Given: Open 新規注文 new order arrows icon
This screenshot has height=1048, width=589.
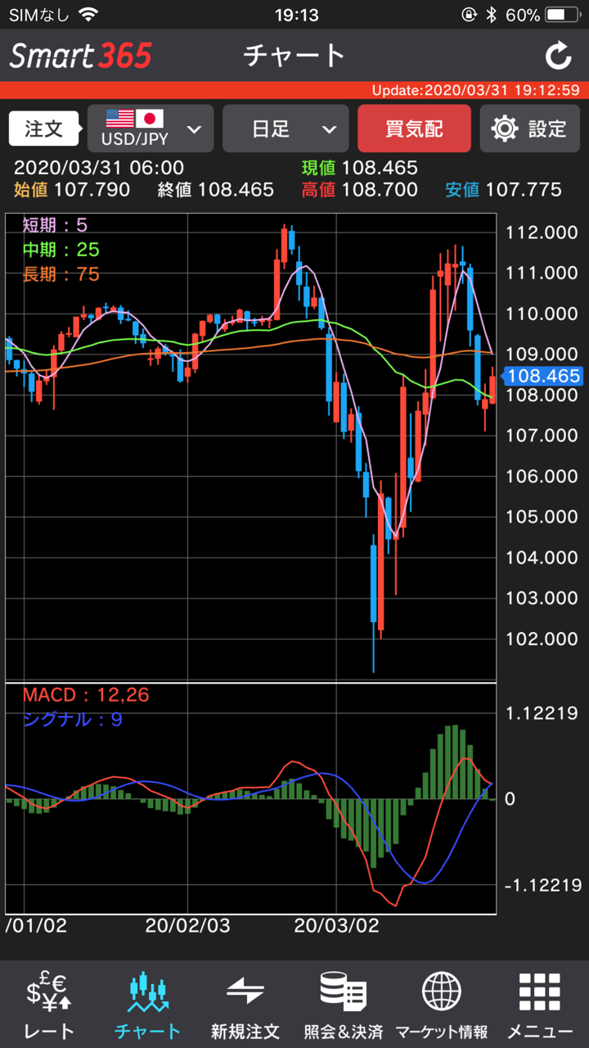Looking at the screenshot, I should 245,992.
